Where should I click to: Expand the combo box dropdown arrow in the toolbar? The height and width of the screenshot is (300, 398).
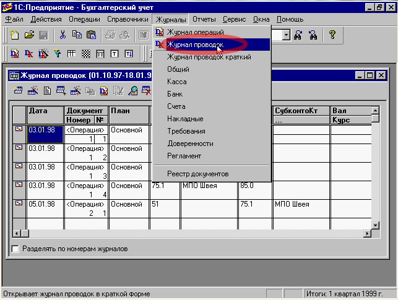click(286, 35)
